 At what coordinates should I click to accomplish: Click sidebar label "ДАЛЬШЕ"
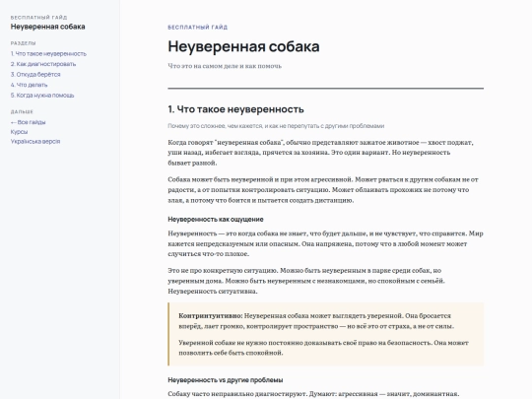22,111
